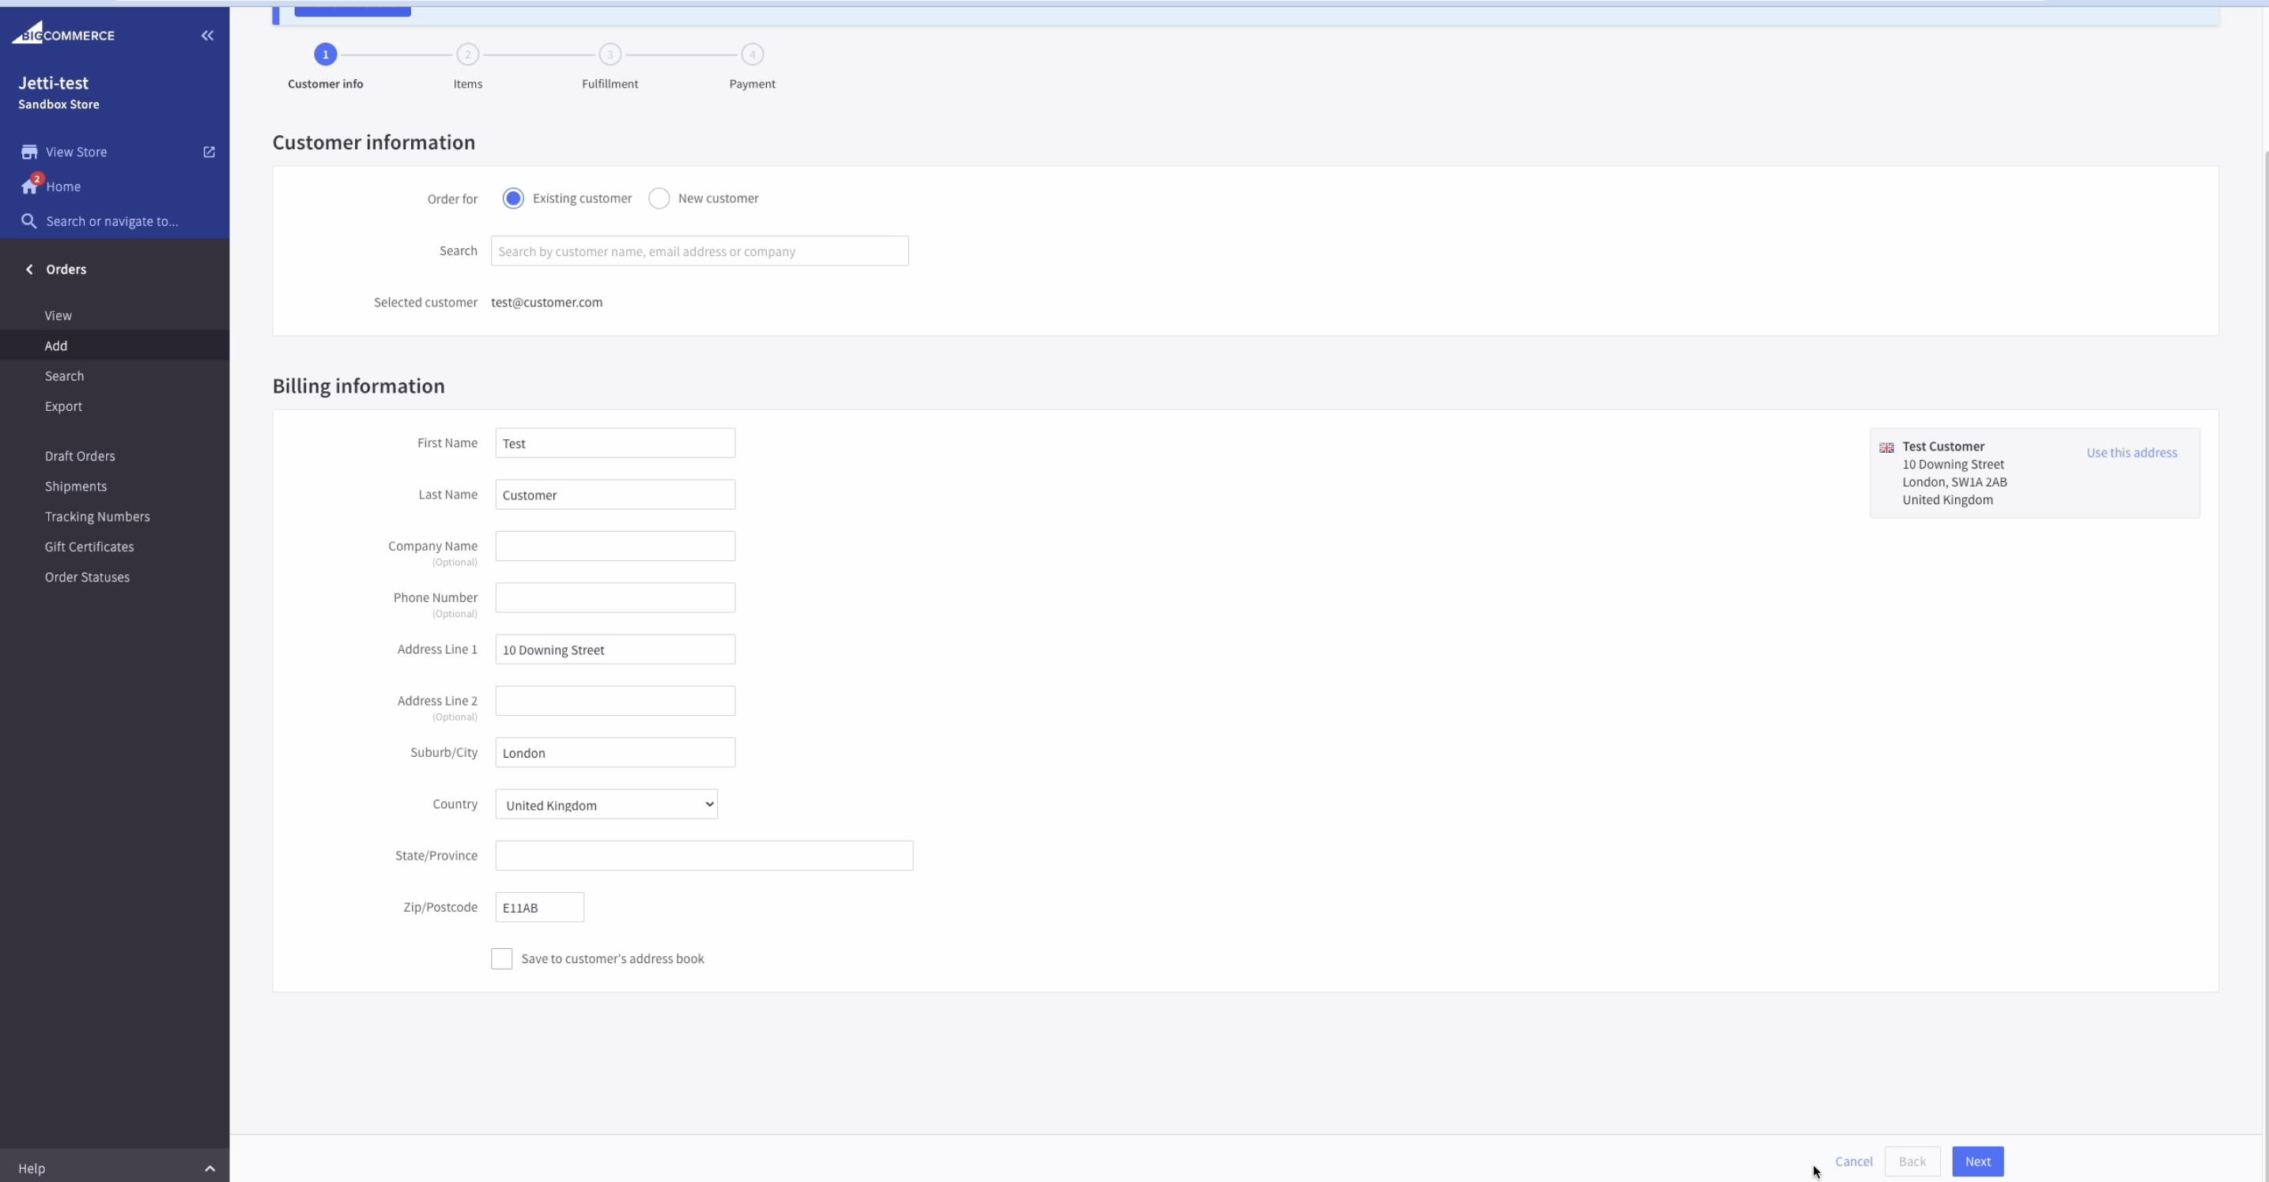Click the First Name field

(x=615, y=442)
